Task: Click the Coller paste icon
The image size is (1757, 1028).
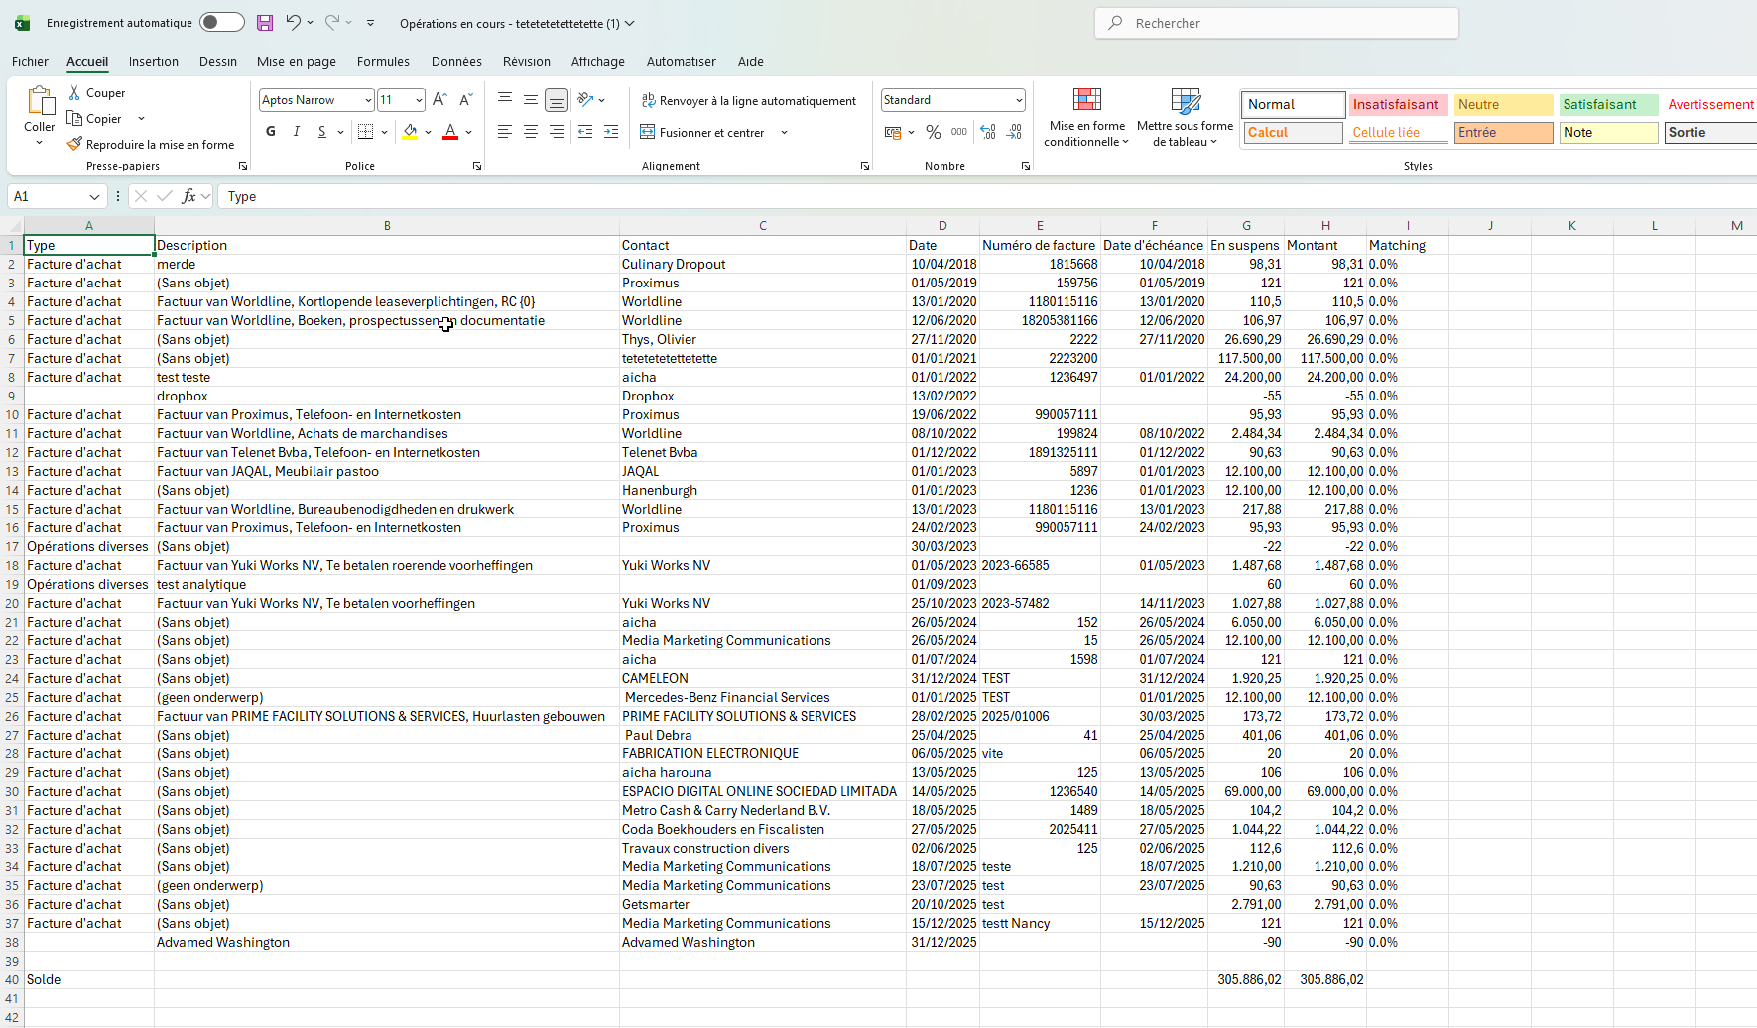Action: 40,101
